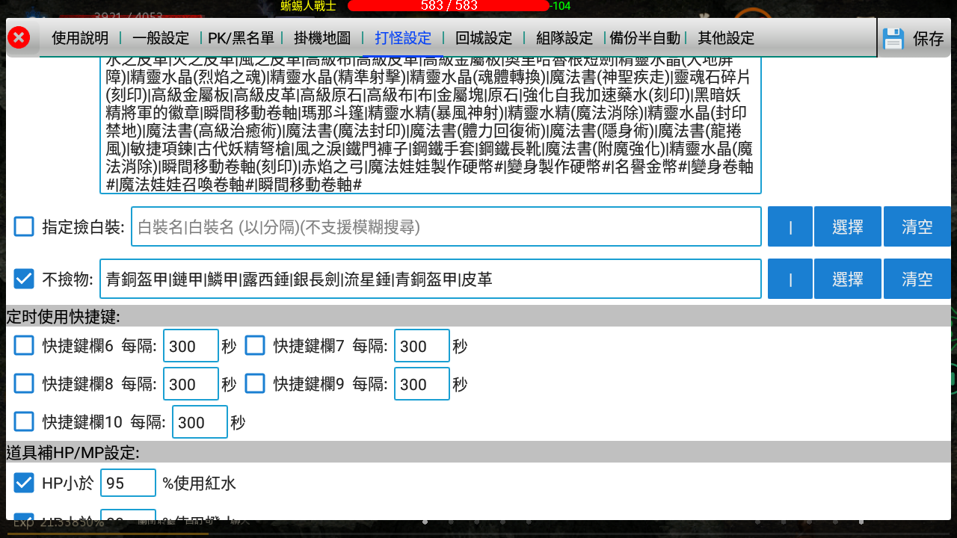Enable the 快捷鍵欄7 checkbox
Screen dimensions: 957x538
(x=255, y=345)
